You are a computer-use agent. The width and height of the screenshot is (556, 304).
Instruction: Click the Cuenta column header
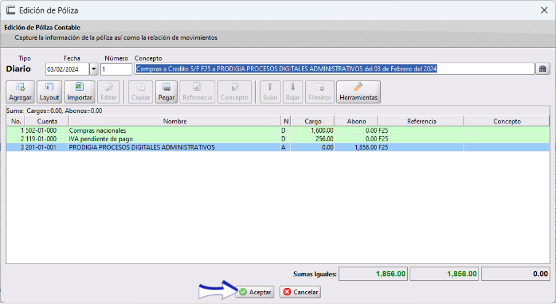tap(47, 122)
